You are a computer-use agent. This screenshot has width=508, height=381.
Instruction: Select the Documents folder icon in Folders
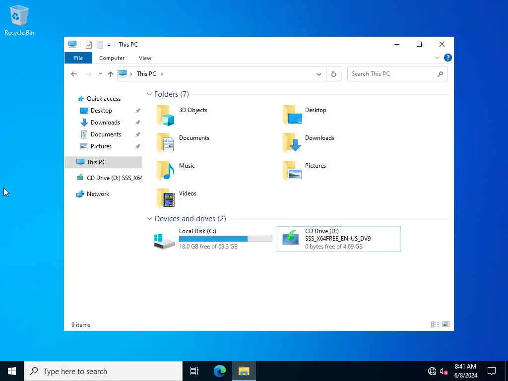coord(165,142)
